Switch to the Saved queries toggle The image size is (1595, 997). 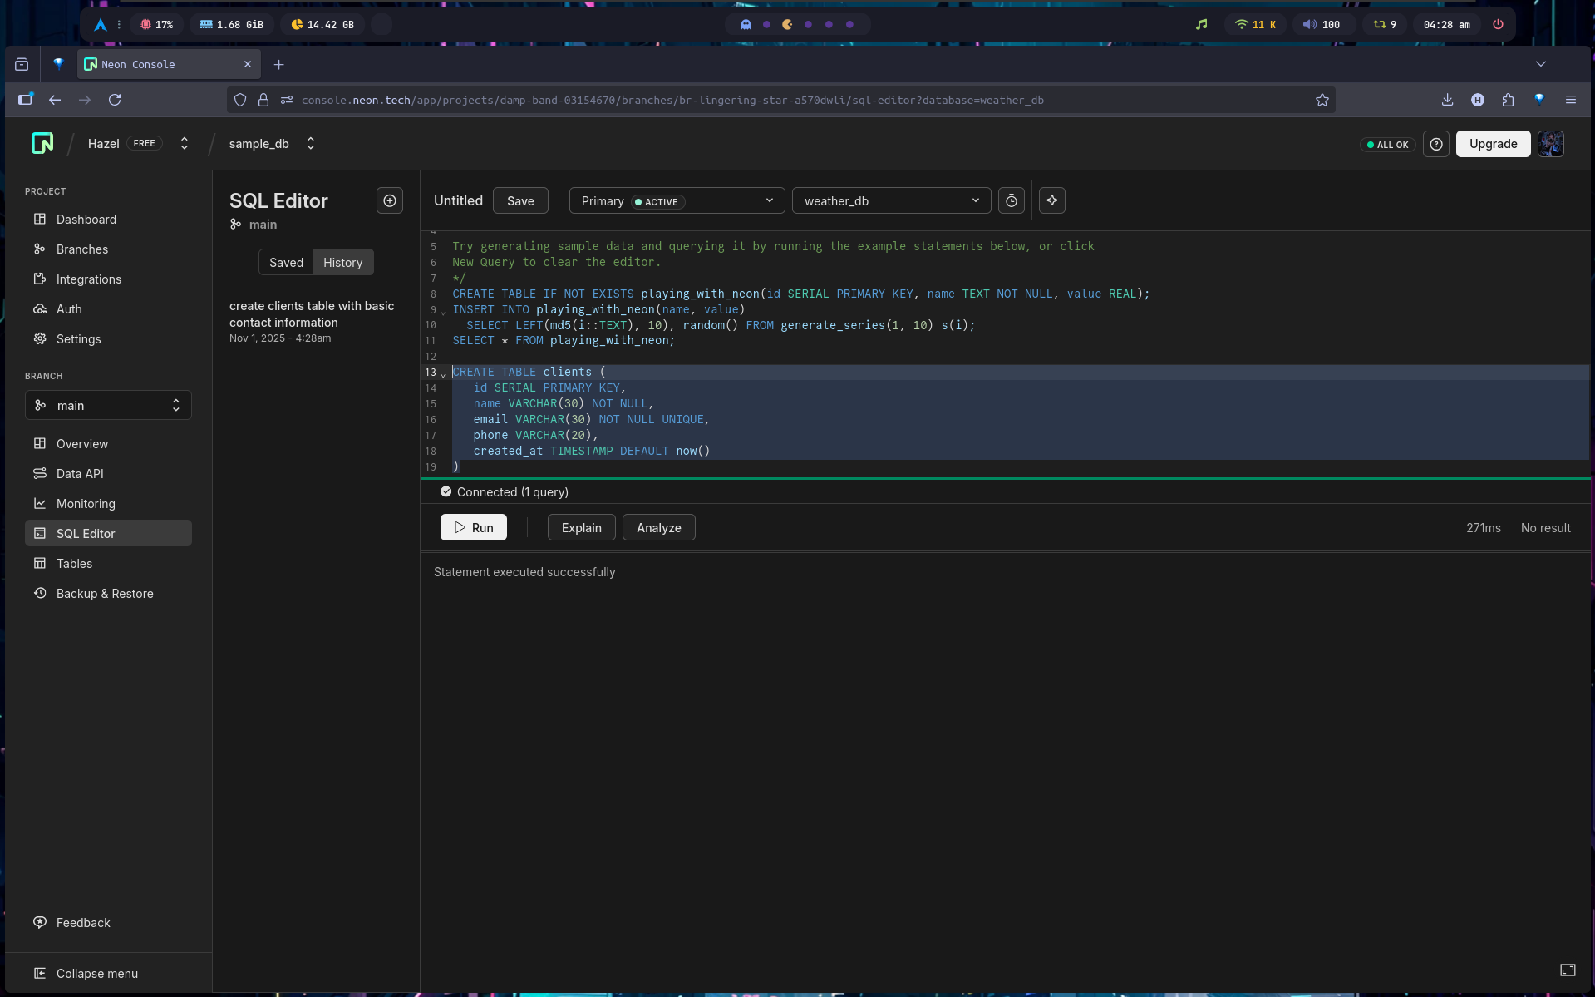[286, 262]
